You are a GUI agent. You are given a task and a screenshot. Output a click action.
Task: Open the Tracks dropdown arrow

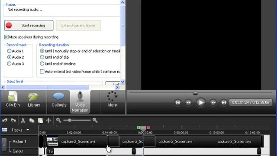click(28, 130)
